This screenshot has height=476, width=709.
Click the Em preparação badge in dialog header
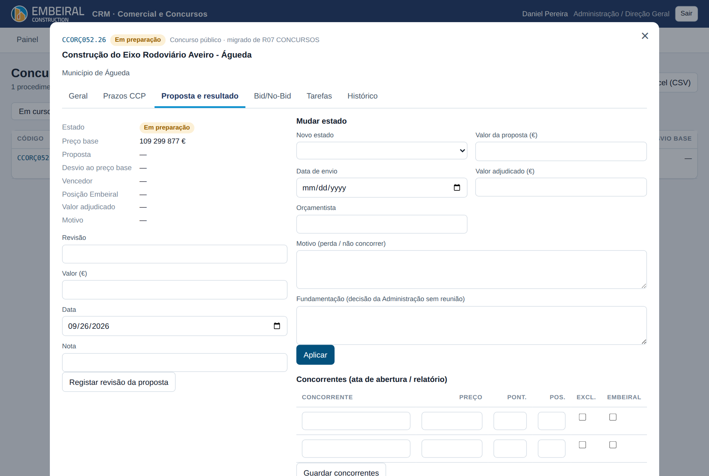[138, 39]
